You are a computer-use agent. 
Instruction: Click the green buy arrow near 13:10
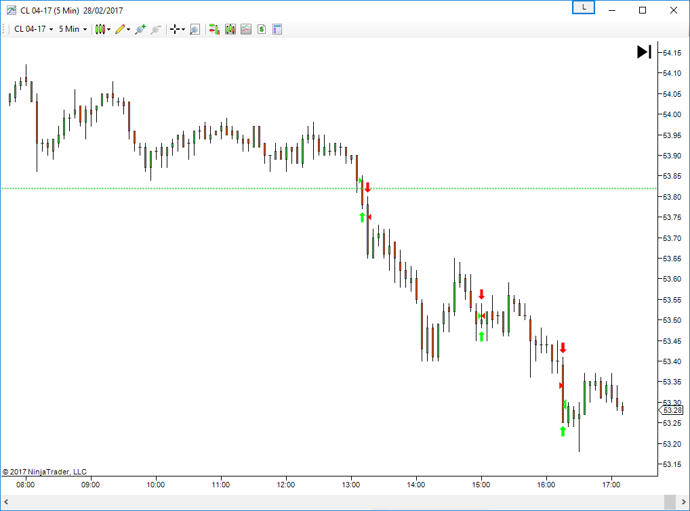[362, 217]
